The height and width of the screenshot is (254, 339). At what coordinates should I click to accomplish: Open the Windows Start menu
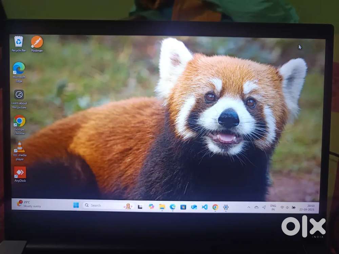76,205
